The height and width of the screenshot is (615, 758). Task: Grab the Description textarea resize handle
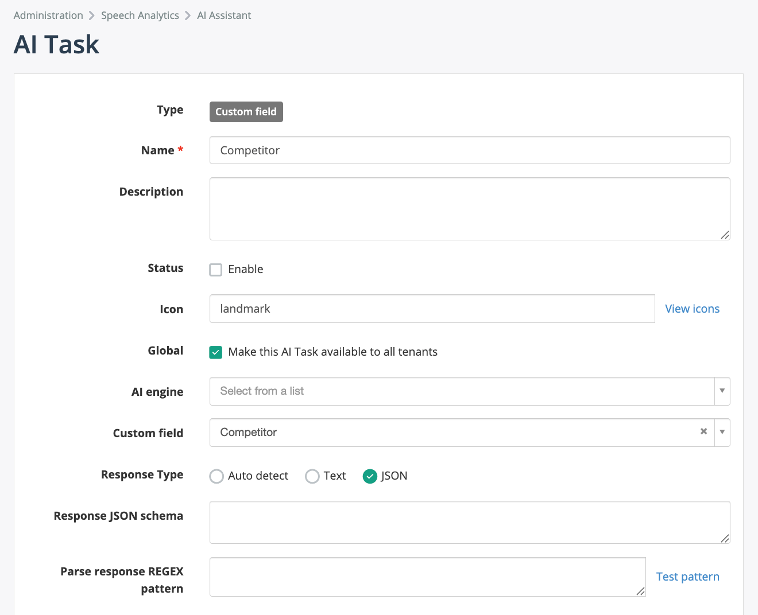(x=725, y=235)
